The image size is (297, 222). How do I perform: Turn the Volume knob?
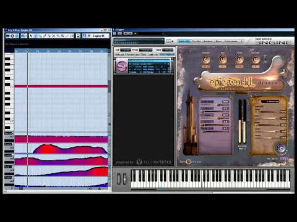coord(205,60)
